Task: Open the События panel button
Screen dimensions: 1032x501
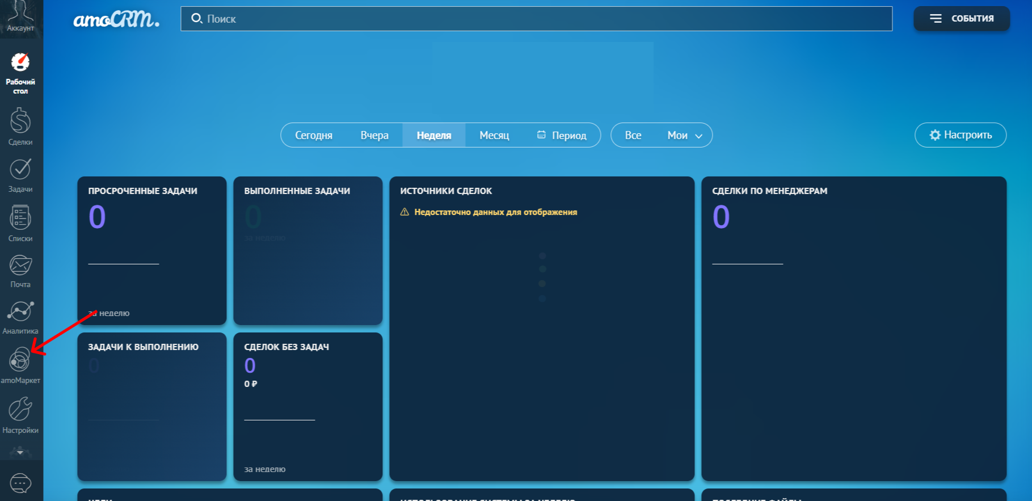Action: pyautogui.click(x=961, y=19)
